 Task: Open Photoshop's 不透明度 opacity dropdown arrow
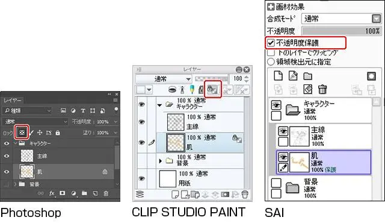(x=115, y=122)
